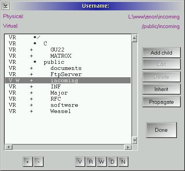Click the Add child button
The image size is (185, 171).
pyautogui.click(x=161, y=53)
